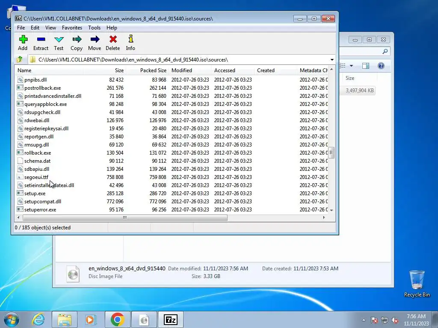Select printadvancedinstaller.dll file name
438x328 pixels.
pyautogui.click(x=53, y=96)
